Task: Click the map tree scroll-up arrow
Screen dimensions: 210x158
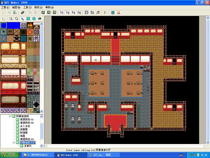Action: [x=42, y=116]
